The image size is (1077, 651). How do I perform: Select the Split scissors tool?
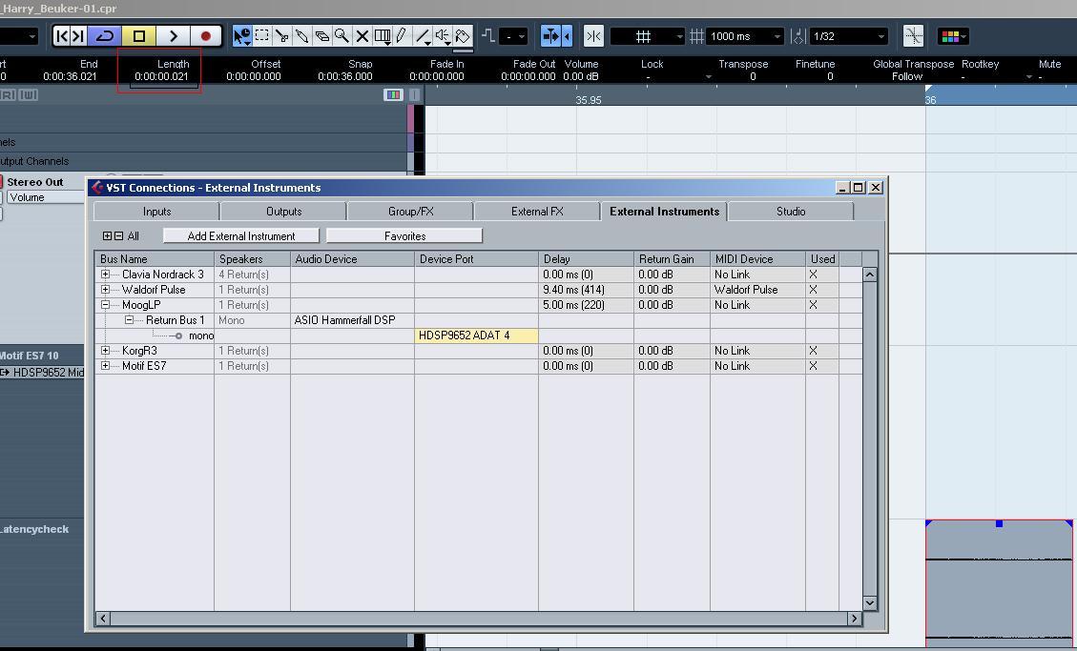[x=281, y=35]
